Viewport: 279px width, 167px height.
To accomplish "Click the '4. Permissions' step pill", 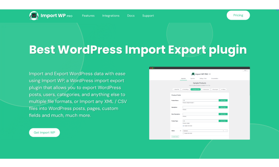I will point(206,89).
